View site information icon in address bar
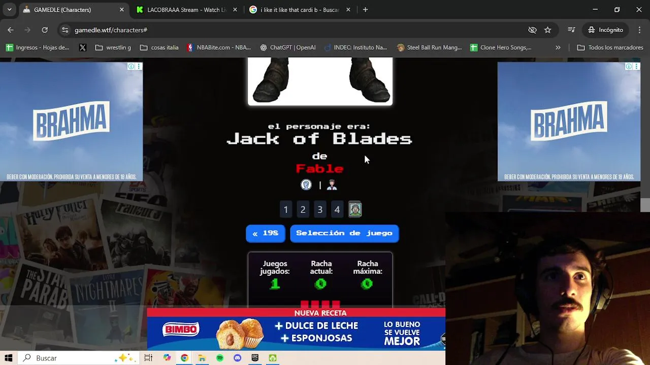This screenshot has height=365, width=650. click(x=65, y=30)
